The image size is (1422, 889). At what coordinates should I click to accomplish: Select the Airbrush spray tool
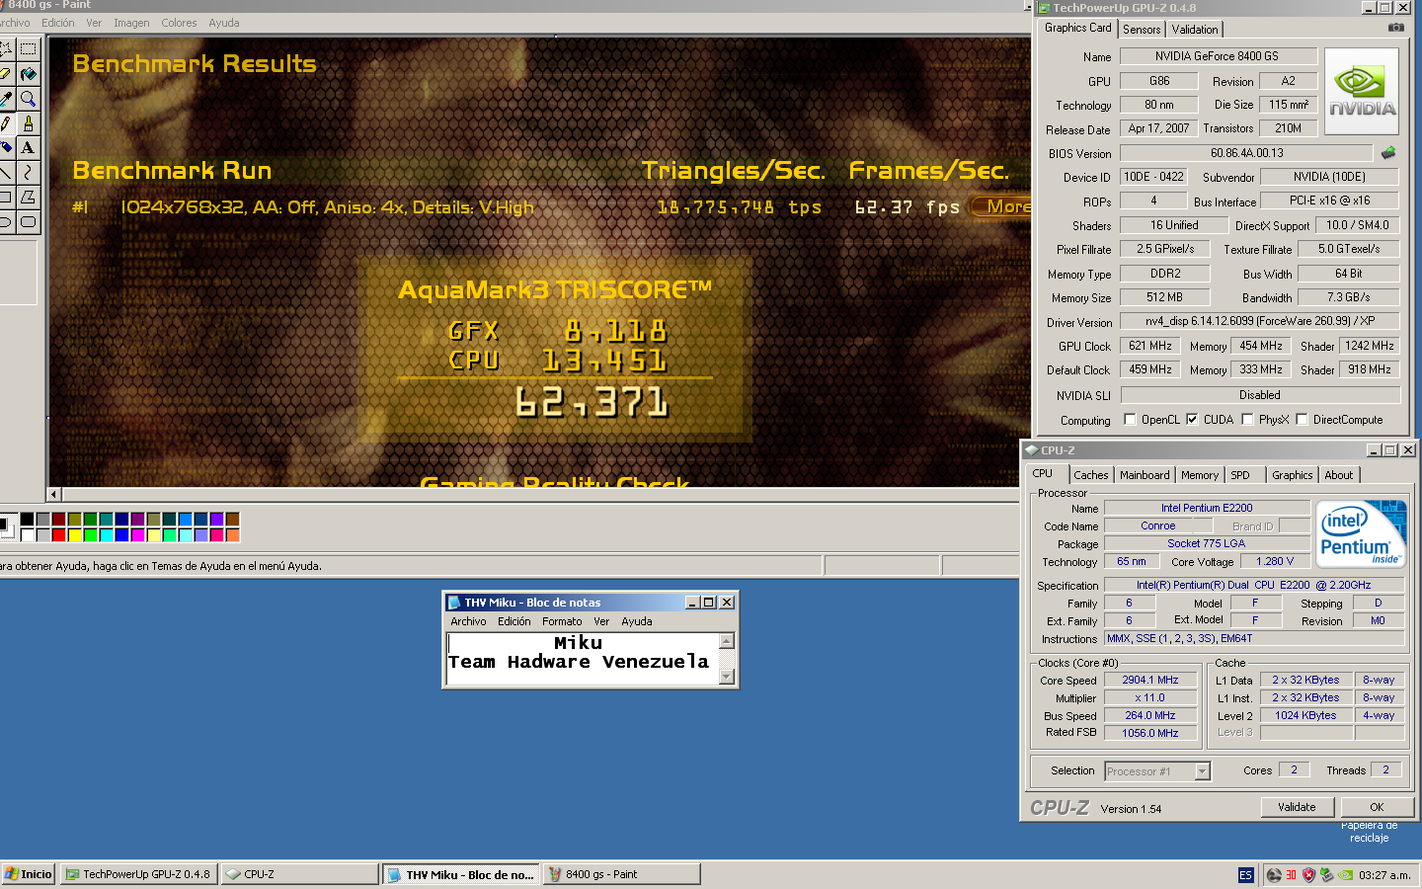coord(6,148)
